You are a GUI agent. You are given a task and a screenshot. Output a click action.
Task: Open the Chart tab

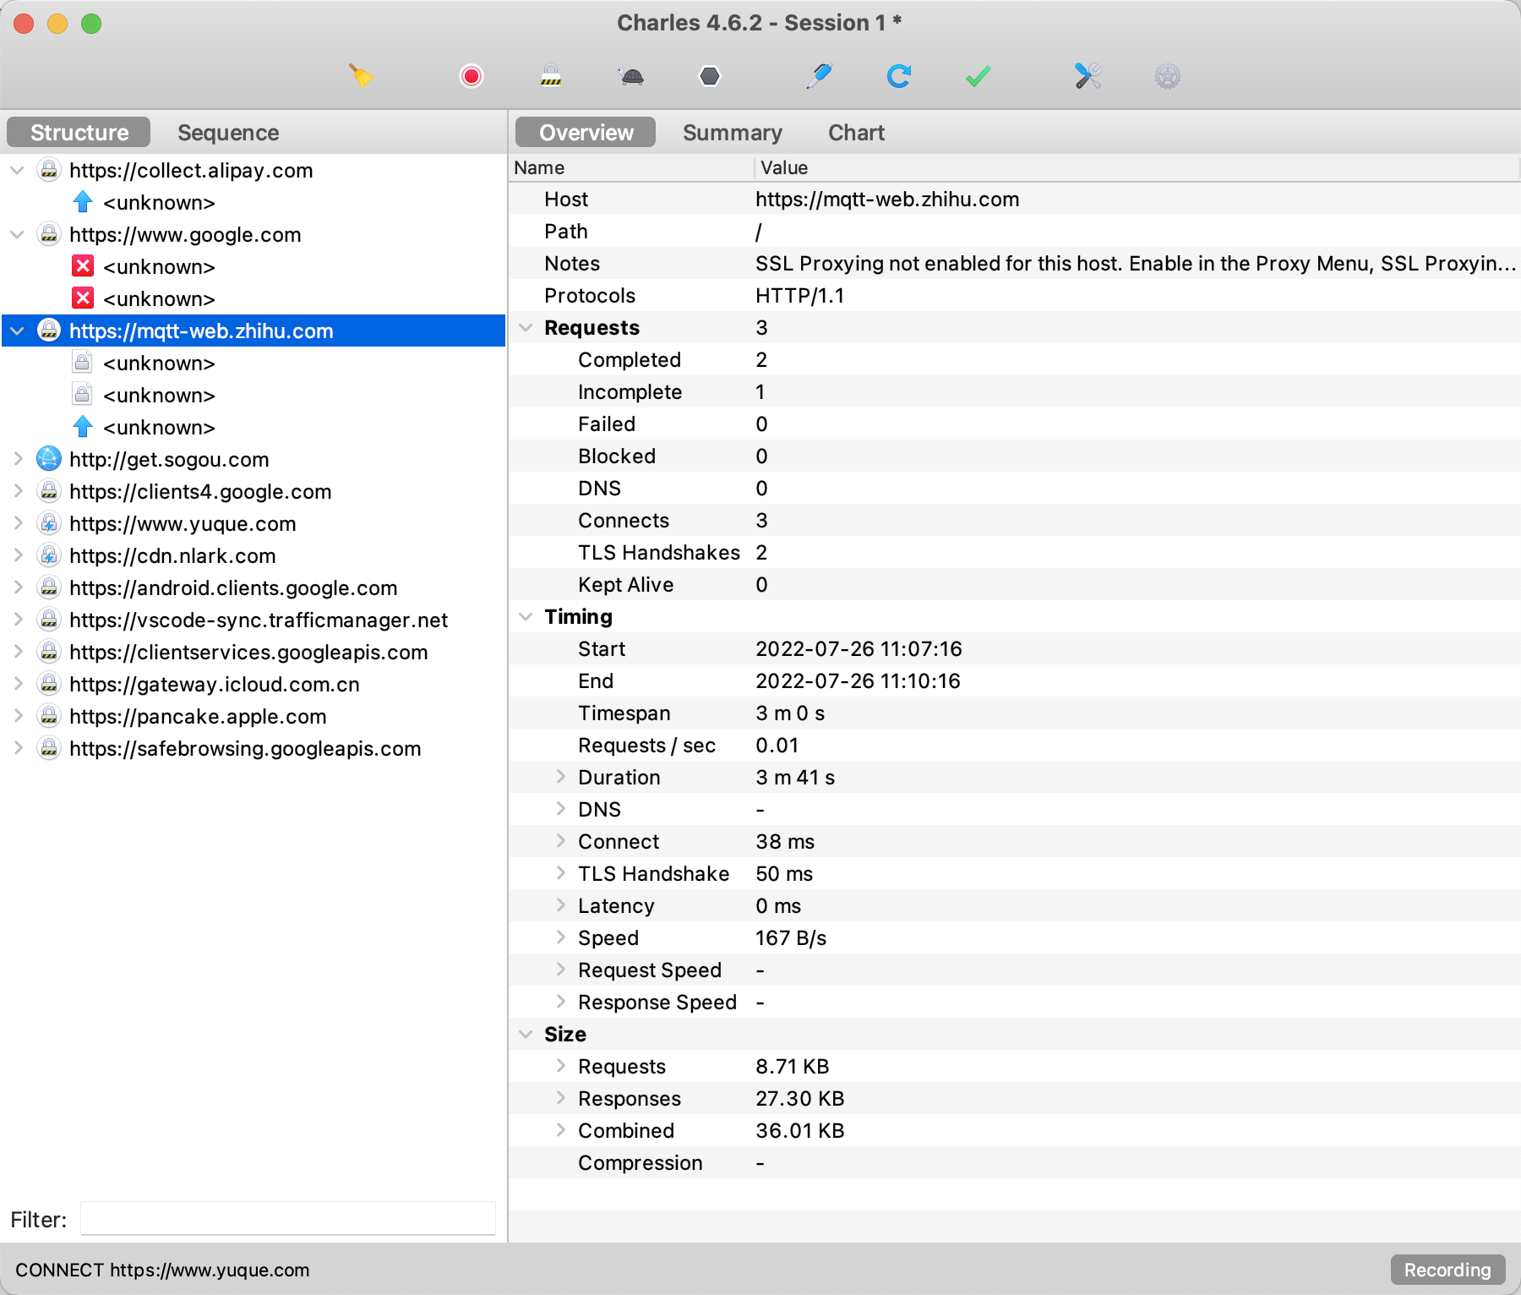[856, 133]
